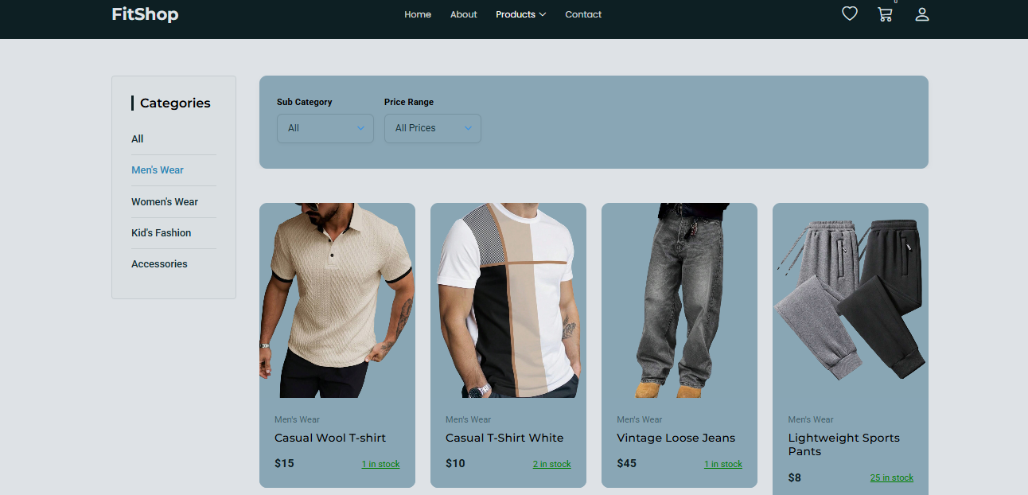Go to the Home page
1028x495 pixels.
pyautogui.click(x=418, y=14)
